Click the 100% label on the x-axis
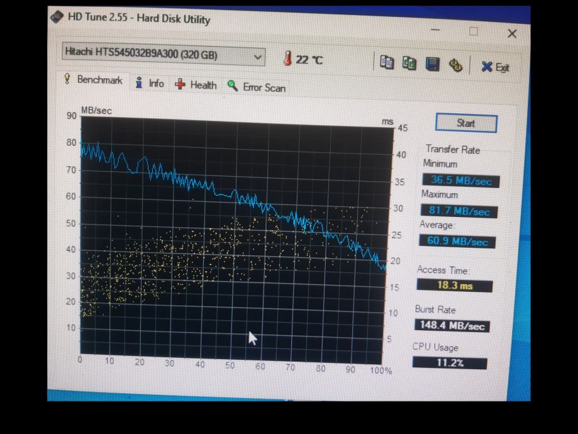 coord(381,370)
